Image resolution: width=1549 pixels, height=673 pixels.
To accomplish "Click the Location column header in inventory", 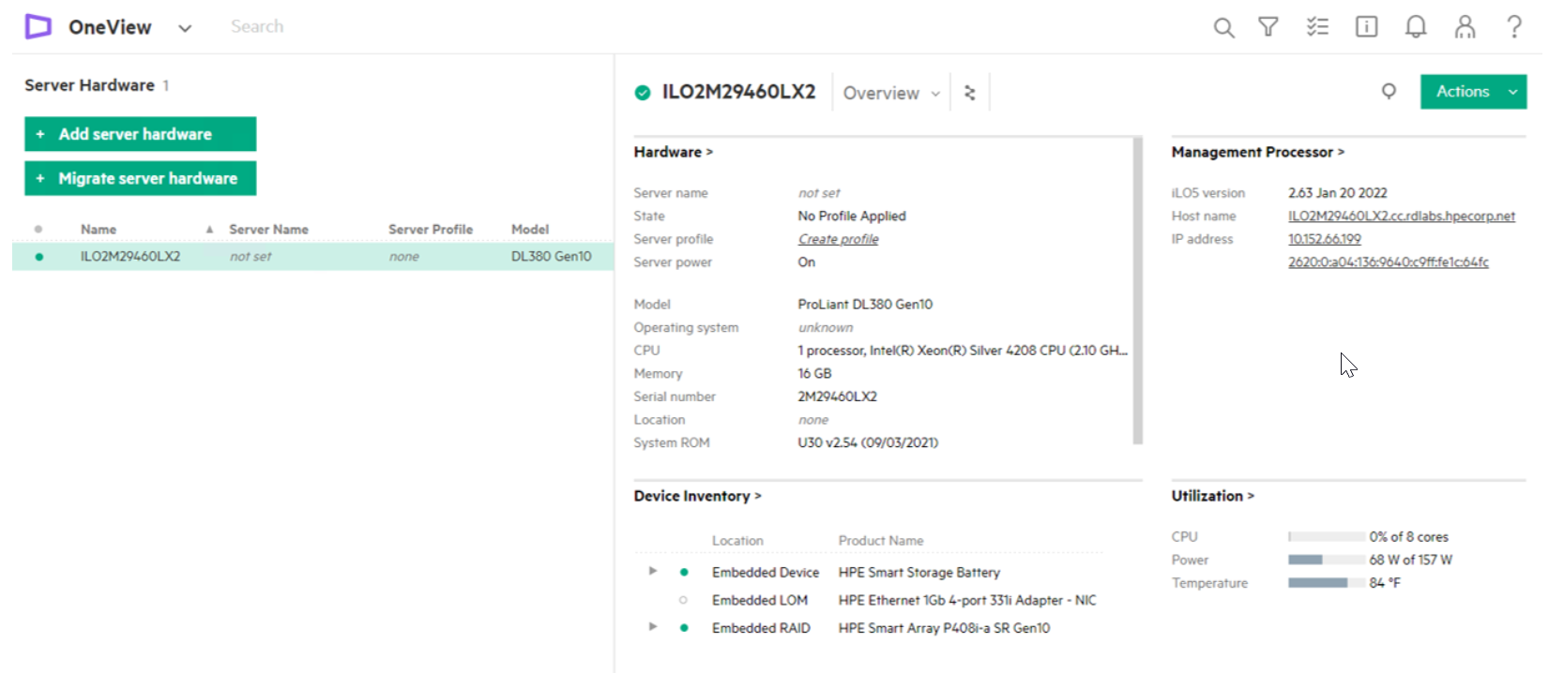I will tap(737, 540).
